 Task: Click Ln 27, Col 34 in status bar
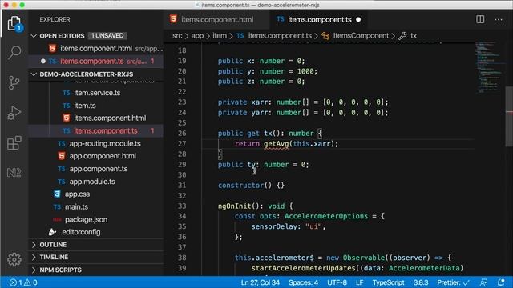pos(260,282)
